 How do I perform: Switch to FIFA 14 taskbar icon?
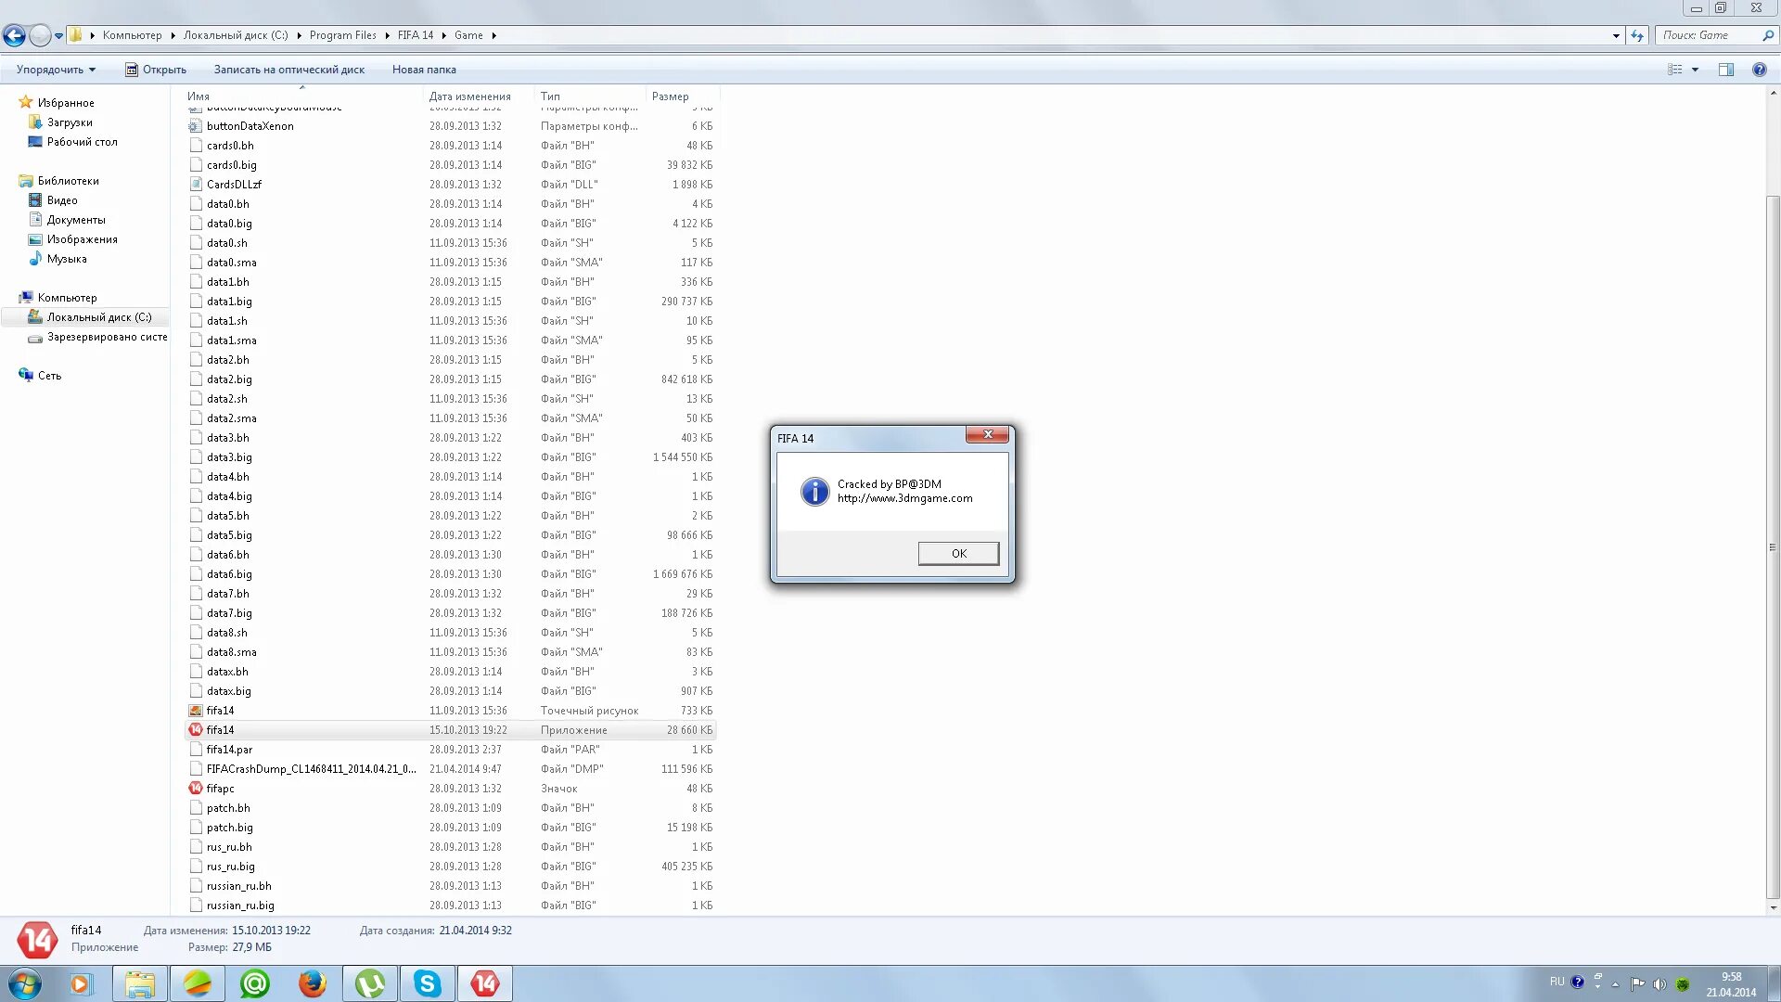485,983
